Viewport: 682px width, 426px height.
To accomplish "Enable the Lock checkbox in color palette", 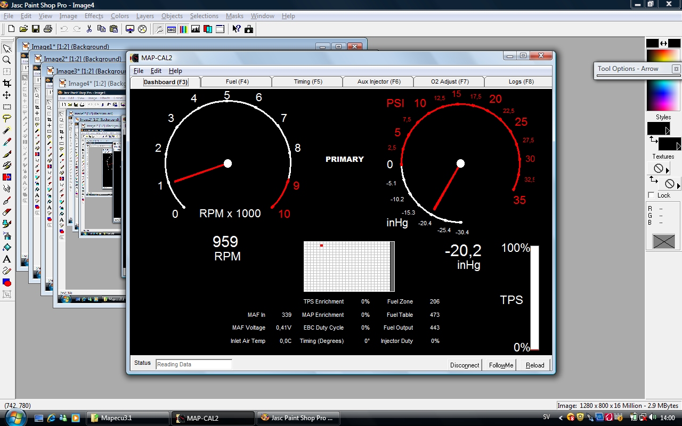I will pyautogui.click(x=651, y=195).
